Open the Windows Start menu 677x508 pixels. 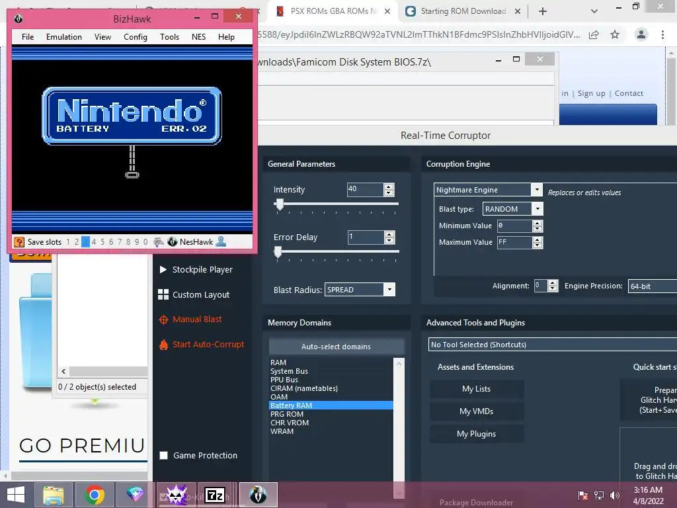(16, 495)
